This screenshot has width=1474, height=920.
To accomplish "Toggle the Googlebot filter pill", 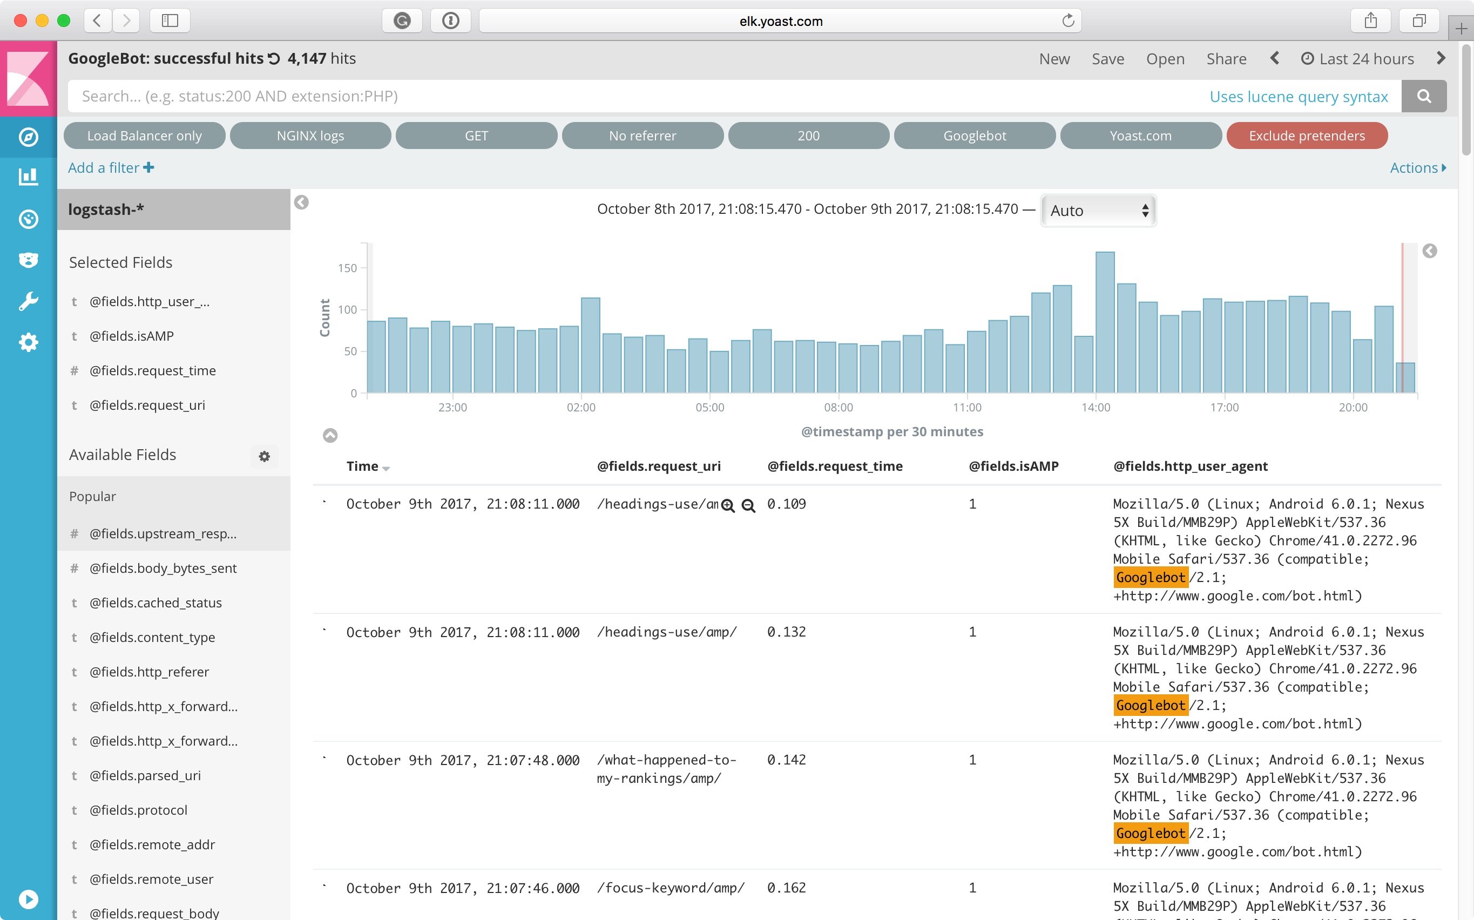I will point(975,136).
